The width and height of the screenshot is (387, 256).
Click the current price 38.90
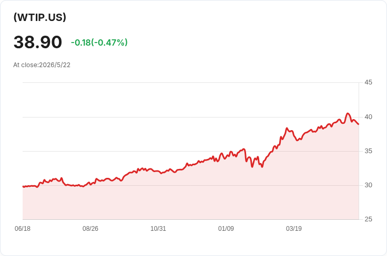pos(37,42)
